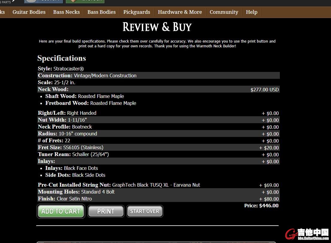This screenshot has height=243, width=331.
Task: Select Bass Bodies in navigation bar
Action: [x=101, y=12]
